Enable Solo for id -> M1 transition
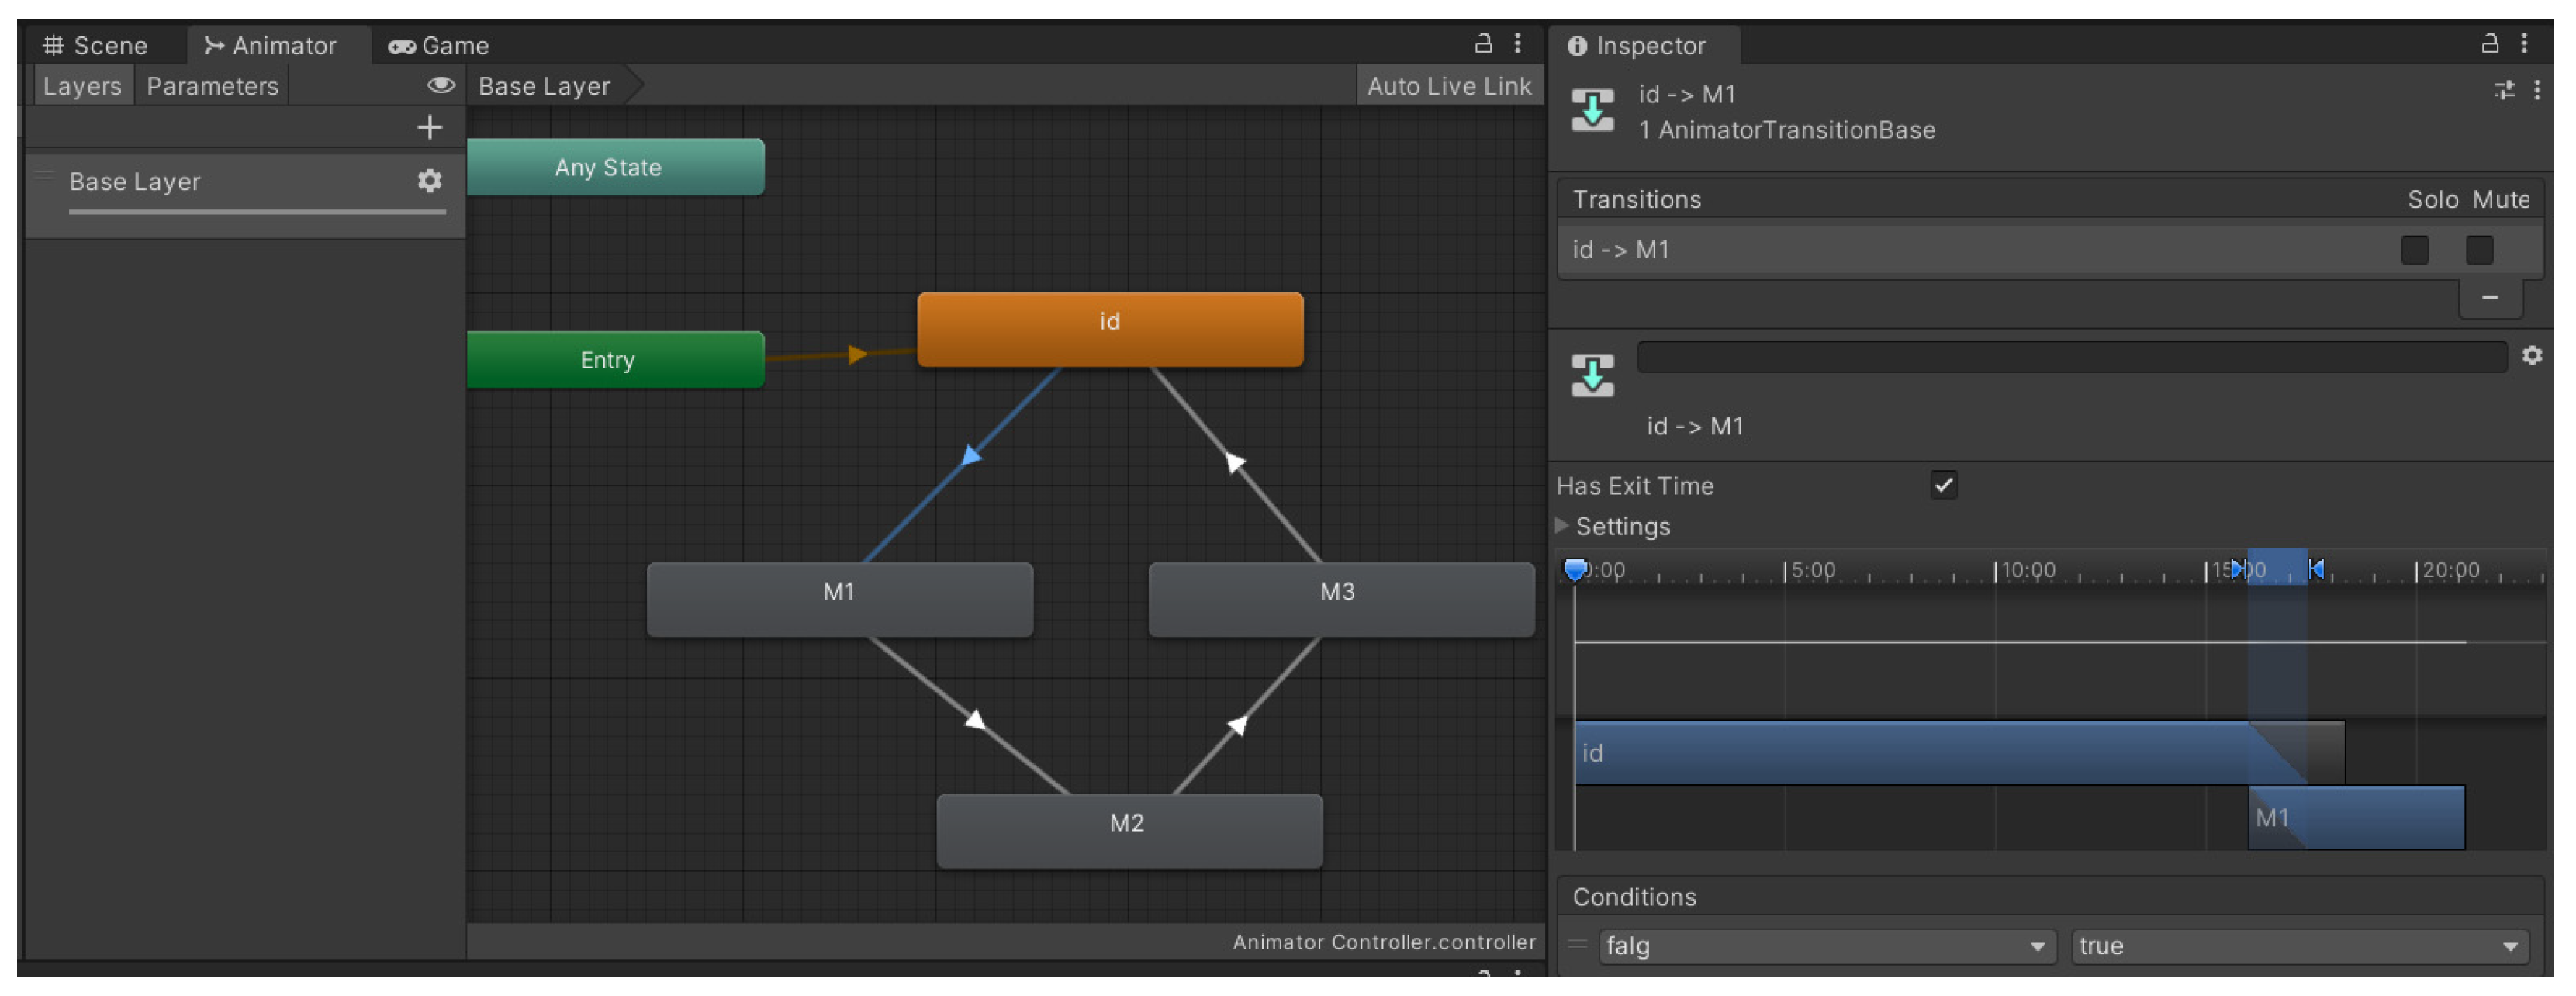 (x=2414, y=250)
